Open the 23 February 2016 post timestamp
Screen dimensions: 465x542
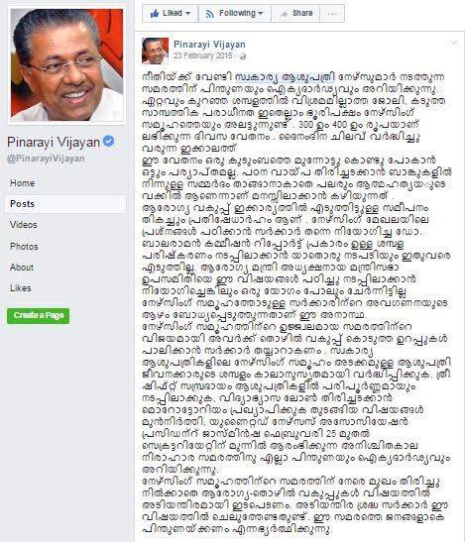tap(202, 55)
